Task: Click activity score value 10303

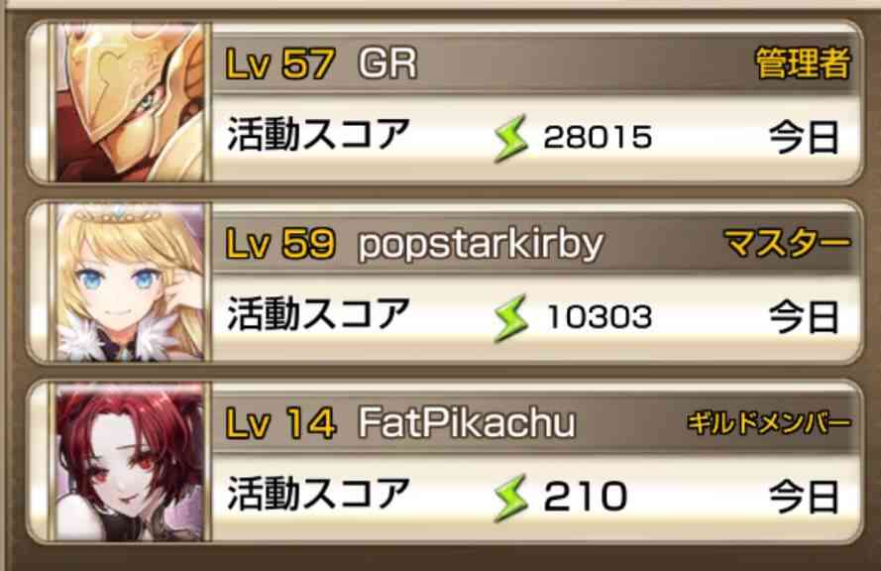Action: 600,317
